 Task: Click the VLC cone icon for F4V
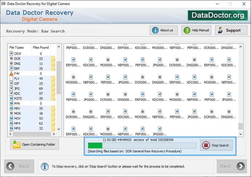pyautogui.click(x=11, y=74)
